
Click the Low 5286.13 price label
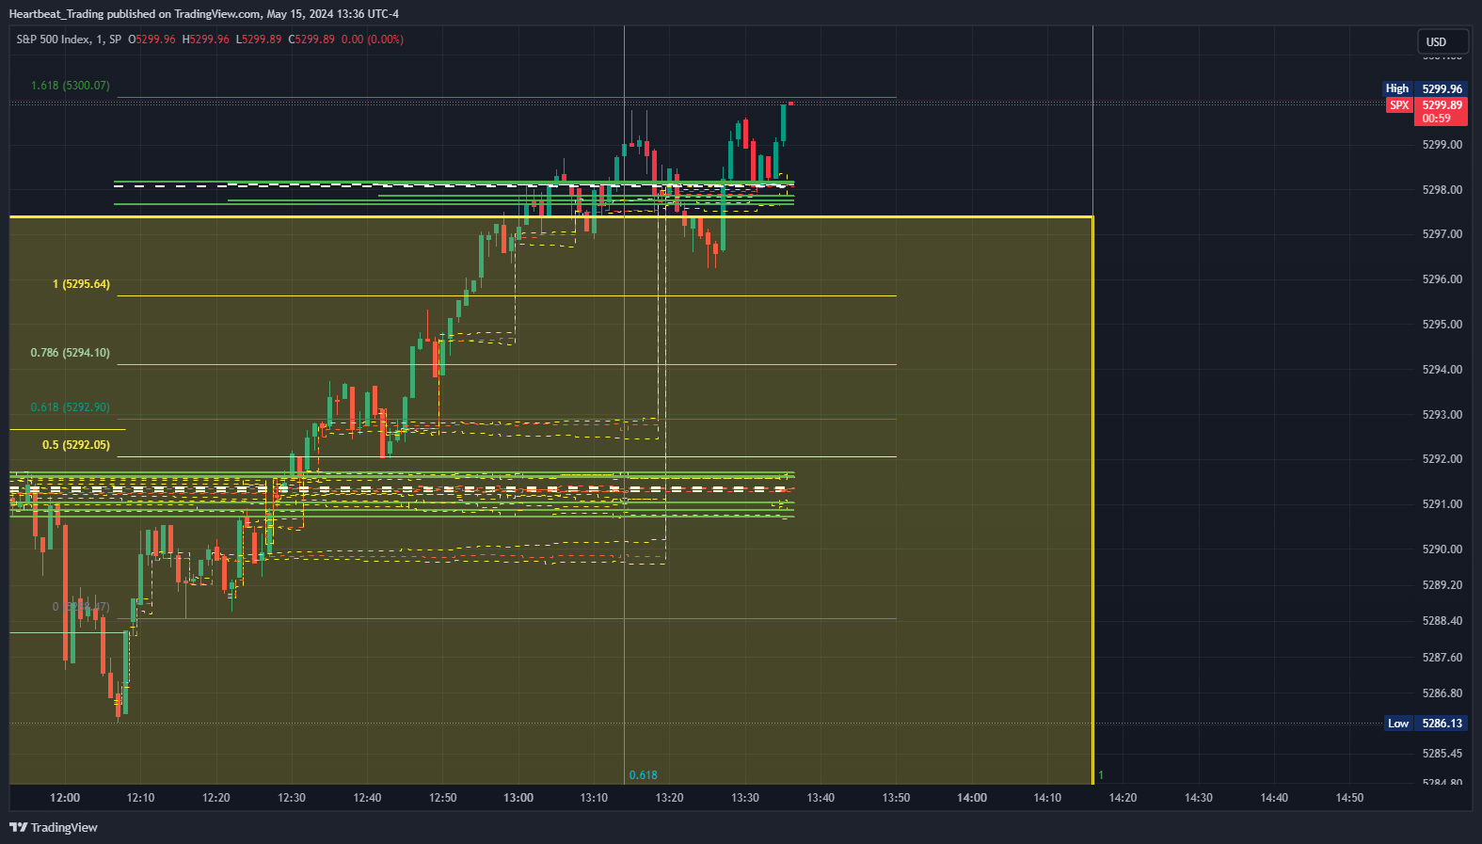coord(1426,724)
